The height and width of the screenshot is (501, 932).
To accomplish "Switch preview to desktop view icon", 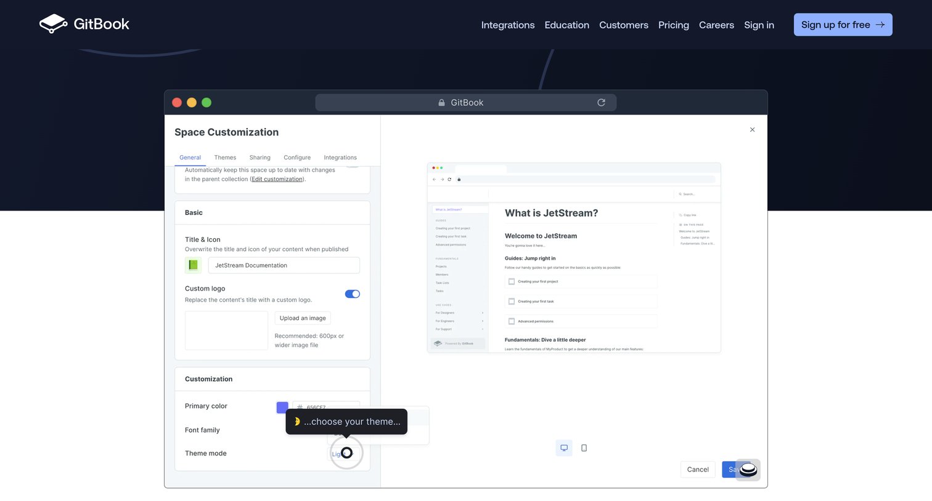I will (564, 448).
